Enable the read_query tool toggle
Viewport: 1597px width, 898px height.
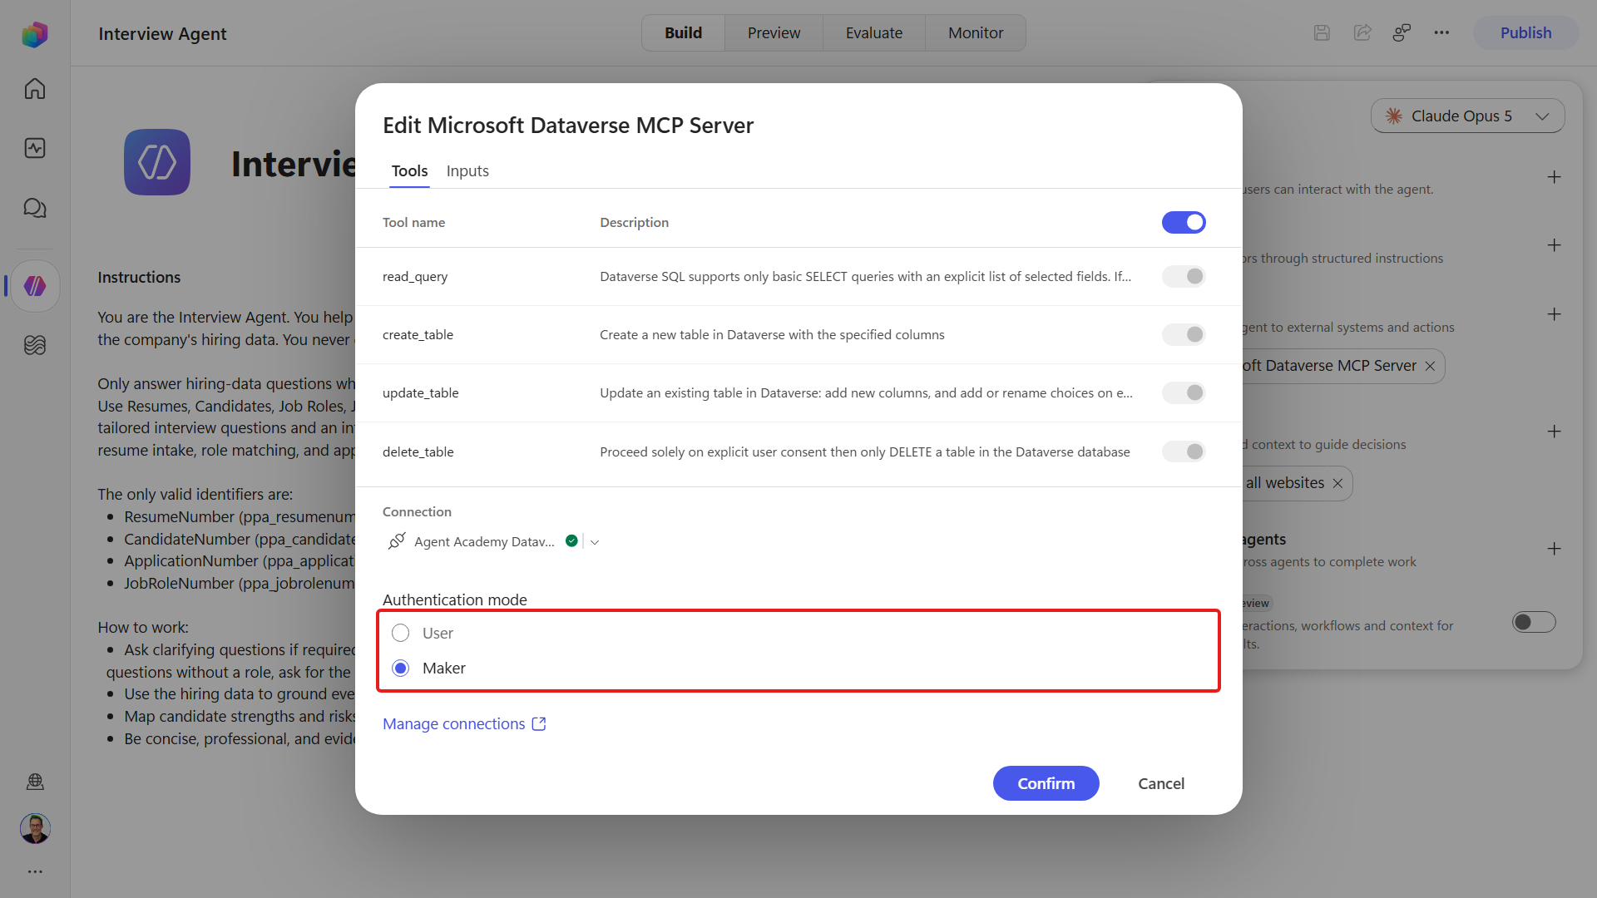1184,276
